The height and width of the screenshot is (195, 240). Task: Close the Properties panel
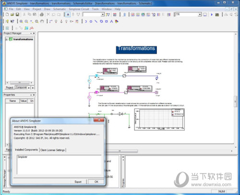(34, 95)
